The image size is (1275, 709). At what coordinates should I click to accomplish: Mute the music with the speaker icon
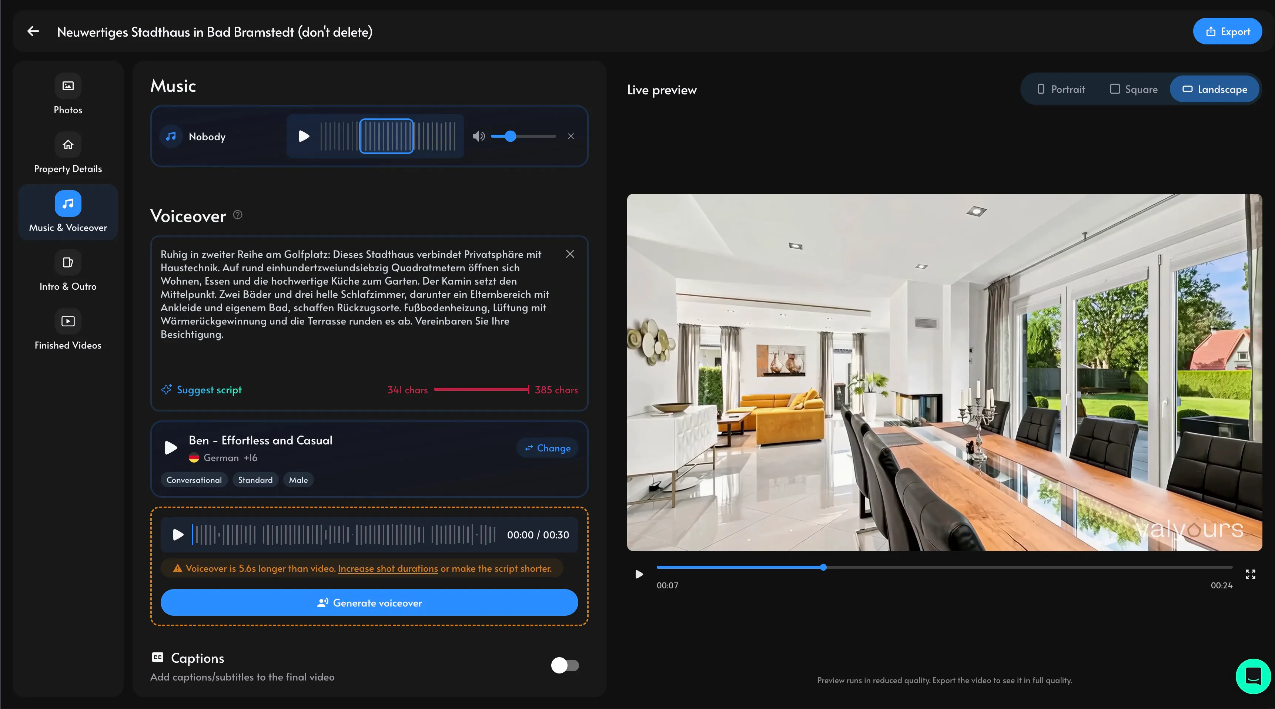(479, 136)
